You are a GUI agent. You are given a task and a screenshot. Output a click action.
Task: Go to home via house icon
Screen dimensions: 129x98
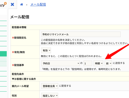point(21,4)
